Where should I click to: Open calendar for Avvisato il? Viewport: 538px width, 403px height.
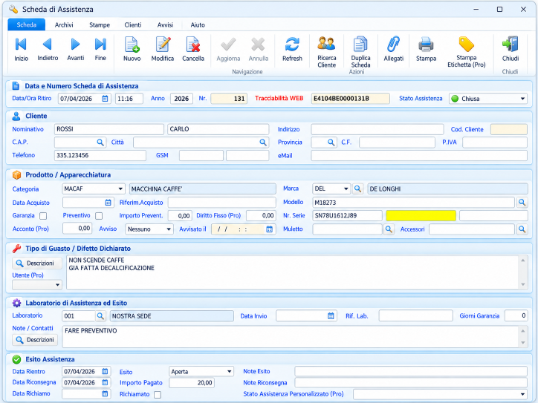click(x=269, y=229)
